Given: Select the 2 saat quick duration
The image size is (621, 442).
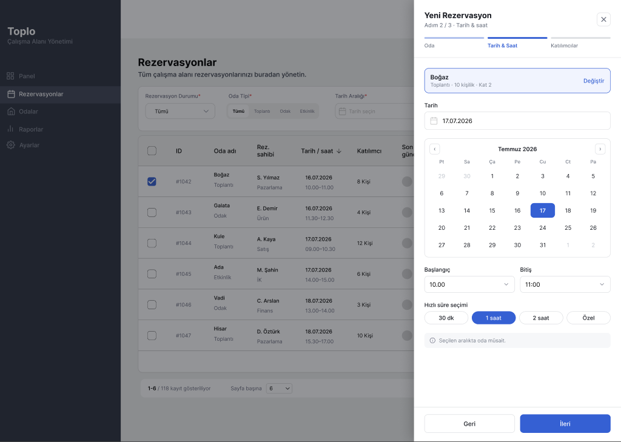Looking at the screenshot, I should click(x=540, y=318).
